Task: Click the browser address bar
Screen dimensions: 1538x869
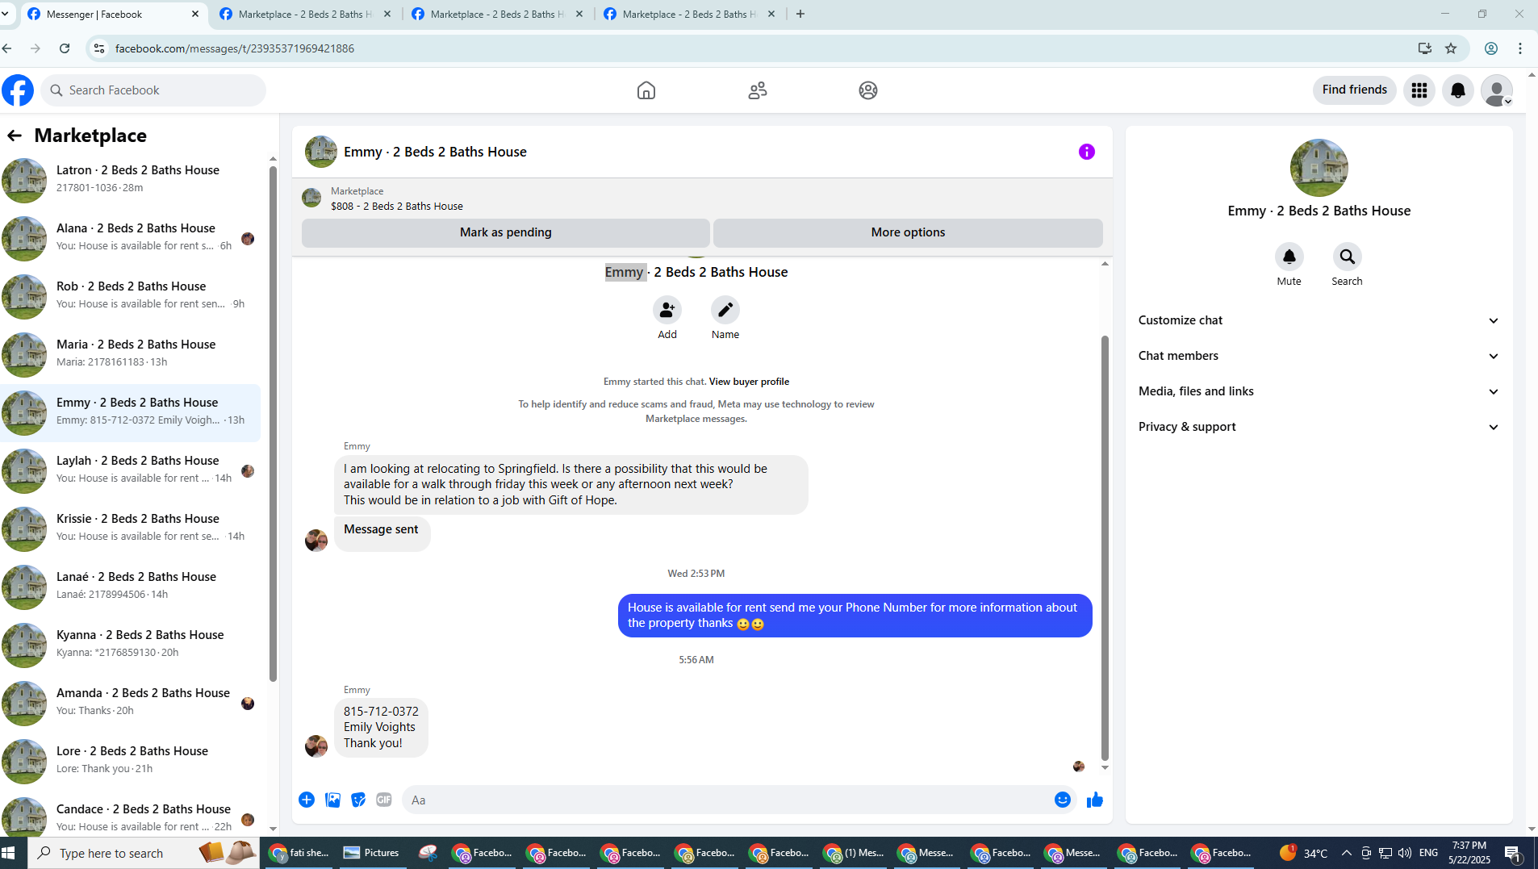Action: pyautogui.click(x=759, y=48)
